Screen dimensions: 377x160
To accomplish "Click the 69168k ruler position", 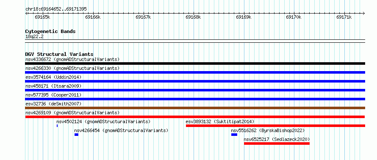I will (194, 17).
